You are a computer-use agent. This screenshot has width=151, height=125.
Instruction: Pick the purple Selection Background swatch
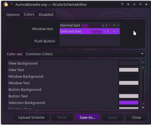(129, 103)
